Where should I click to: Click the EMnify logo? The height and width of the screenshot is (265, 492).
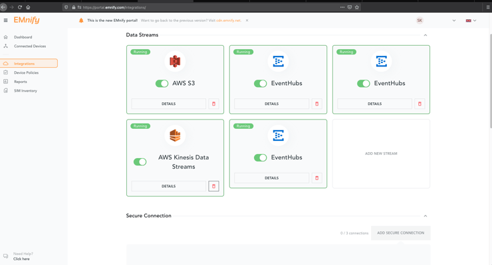[x=27, y=20]
